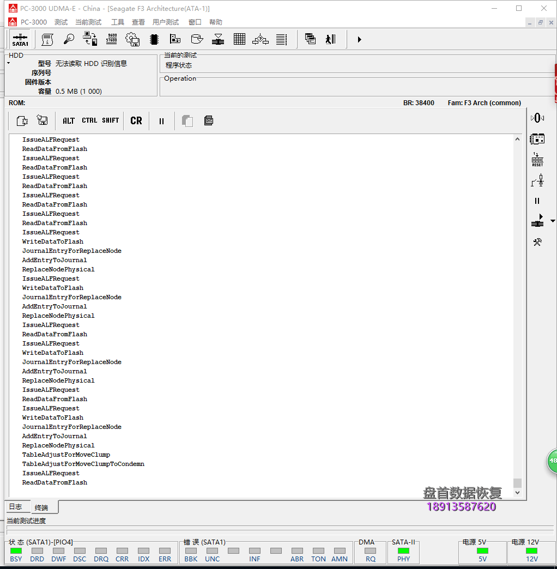Click the pause icon in right sidebar
Viewport: 557px width, 569px height.
point(537,201)
